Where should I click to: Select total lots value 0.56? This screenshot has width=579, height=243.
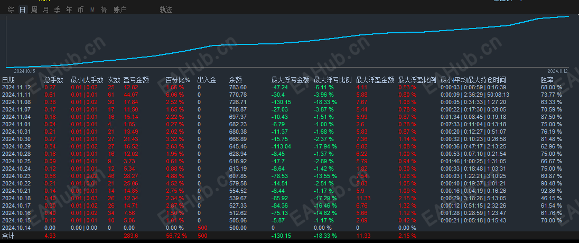pos(50,176)
